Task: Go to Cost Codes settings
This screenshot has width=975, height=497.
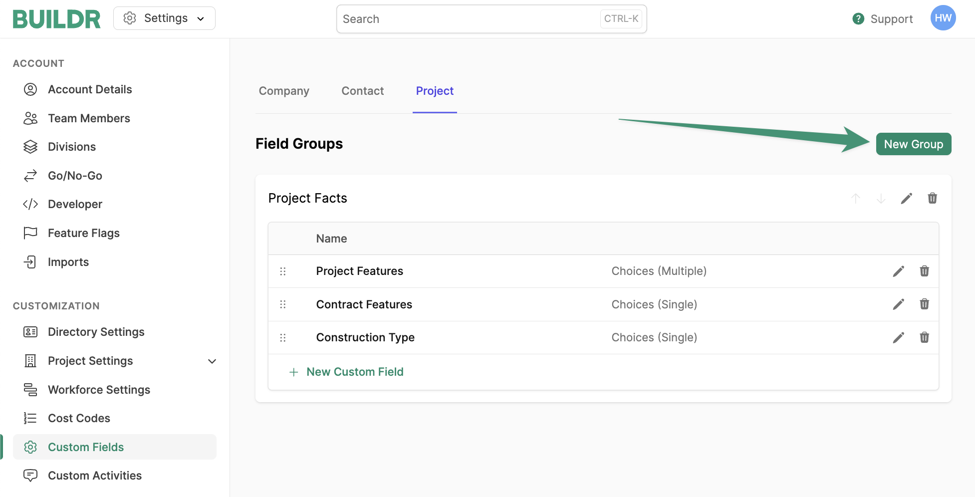Action: [79, 418]
